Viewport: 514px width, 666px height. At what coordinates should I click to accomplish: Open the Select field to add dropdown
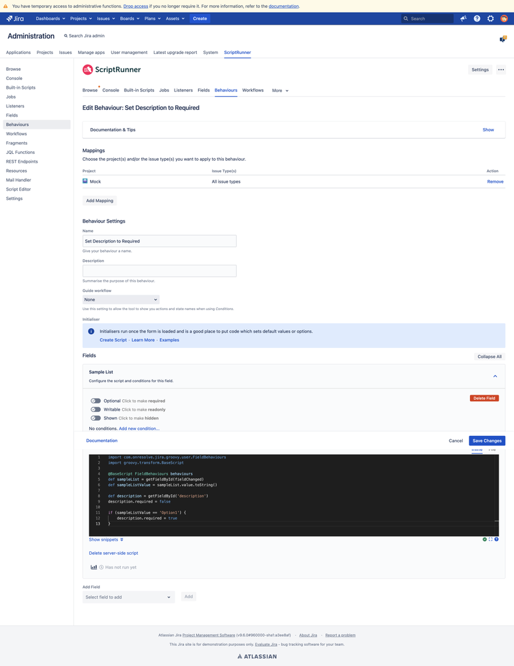click(x=128, y=597)
